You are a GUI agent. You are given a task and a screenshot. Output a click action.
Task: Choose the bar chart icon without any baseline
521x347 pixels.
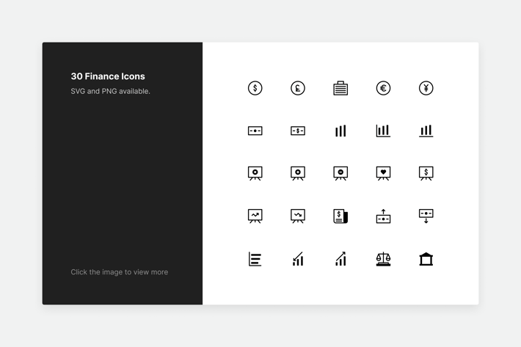tap(340, 131)
